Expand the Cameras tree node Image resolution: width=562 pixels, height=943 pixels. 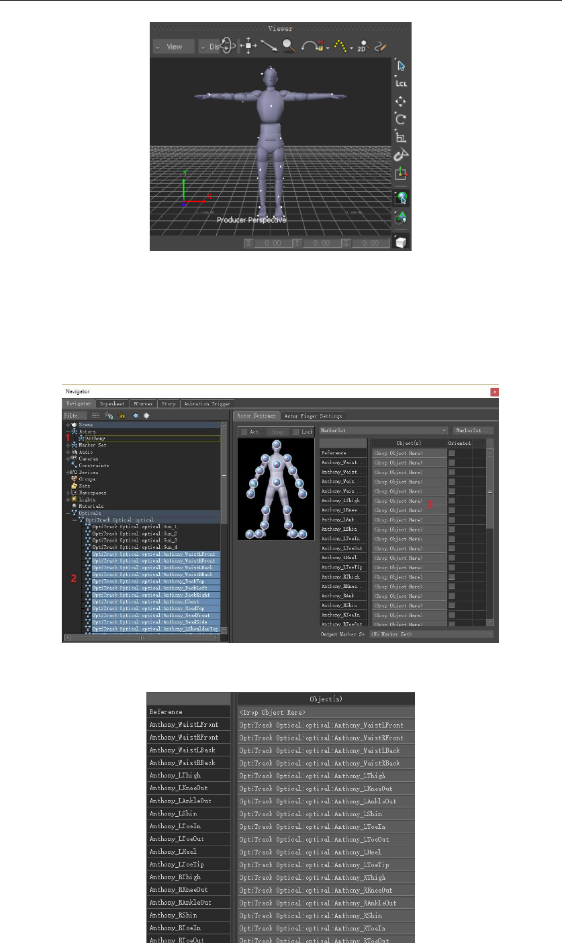pos(68,458)
